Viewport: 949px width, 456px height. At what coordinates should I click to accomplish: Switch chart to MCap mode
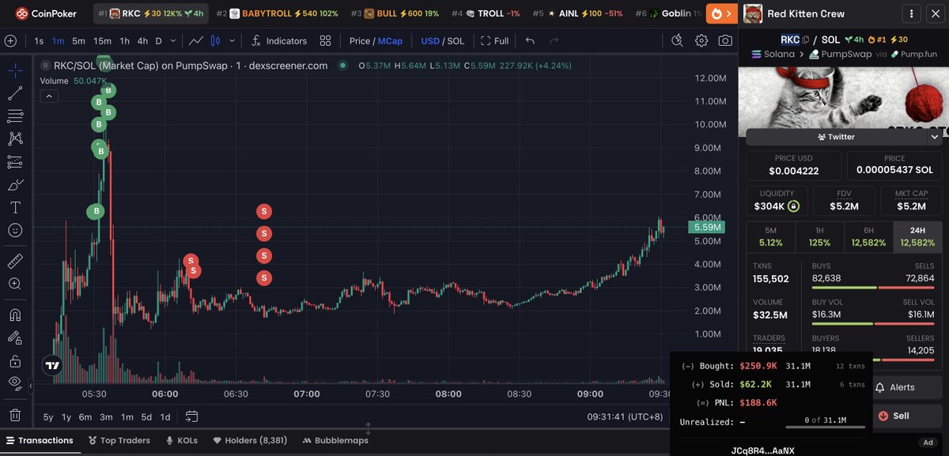[x=389, y=41]
